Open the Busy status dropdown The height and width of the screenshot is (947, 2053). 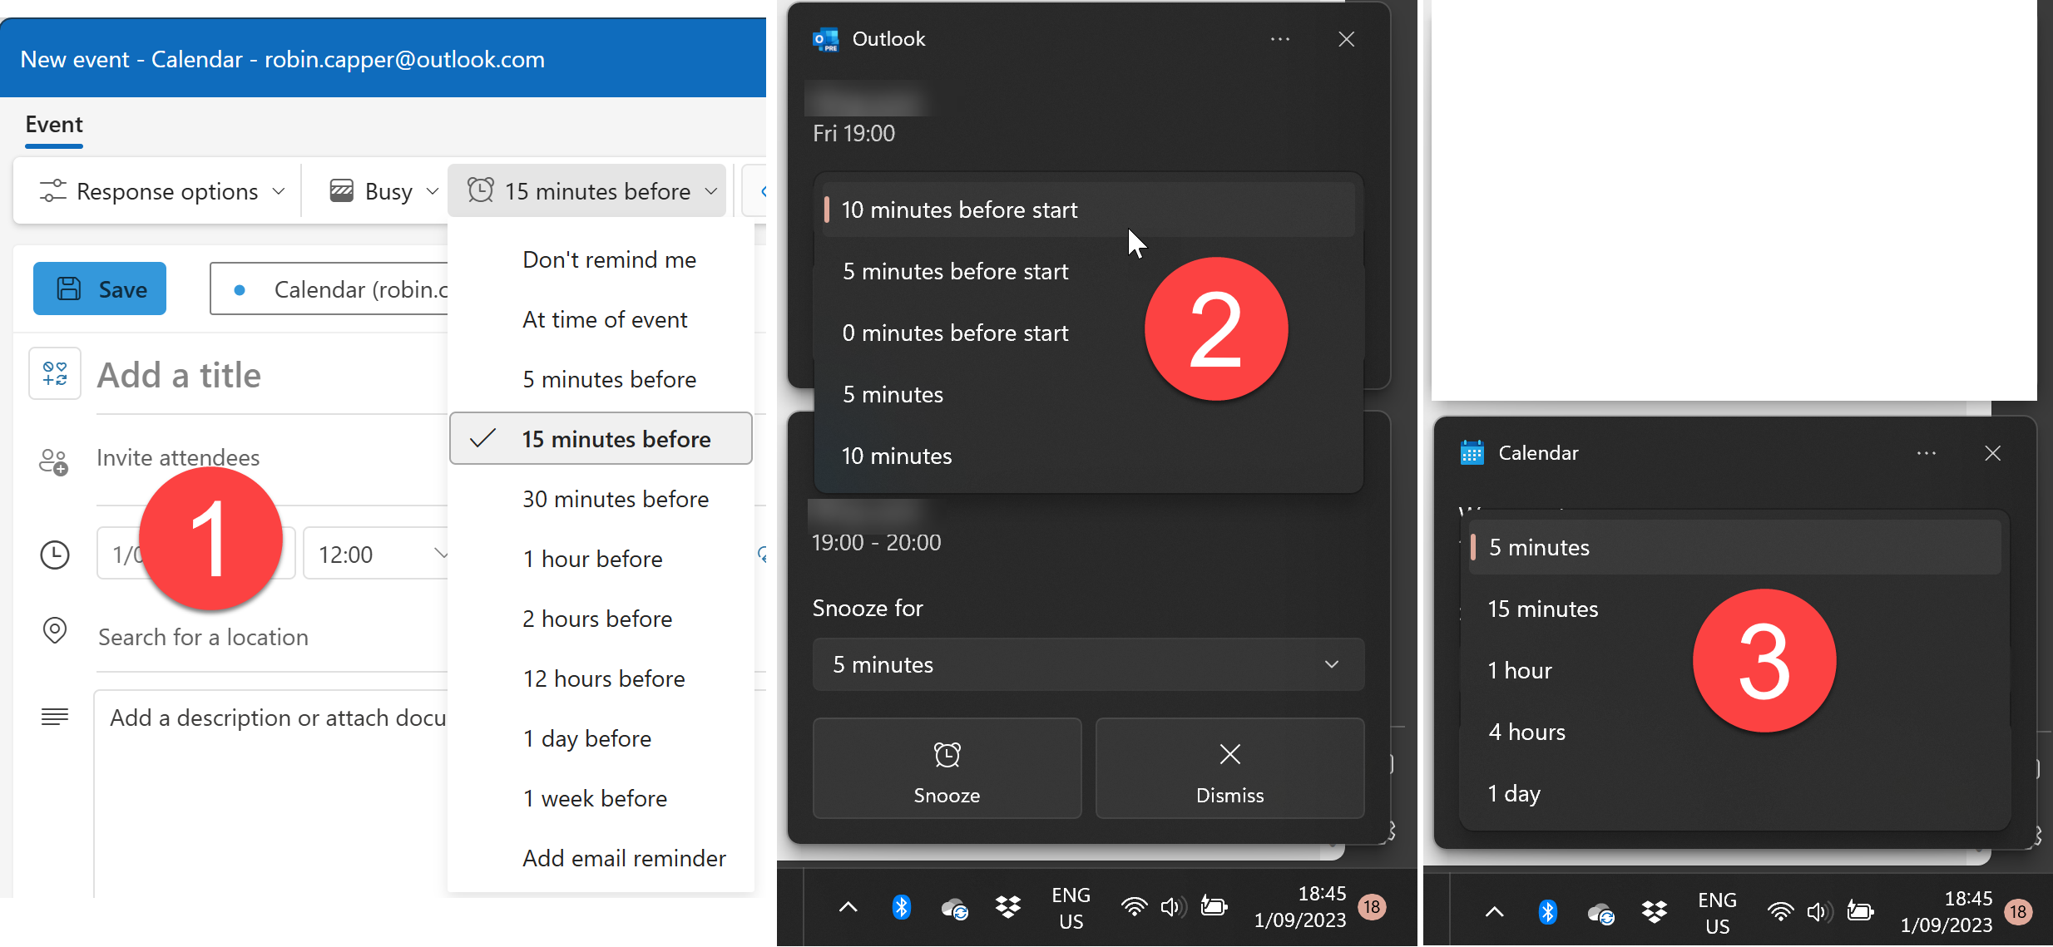click(x=384, y=192)
